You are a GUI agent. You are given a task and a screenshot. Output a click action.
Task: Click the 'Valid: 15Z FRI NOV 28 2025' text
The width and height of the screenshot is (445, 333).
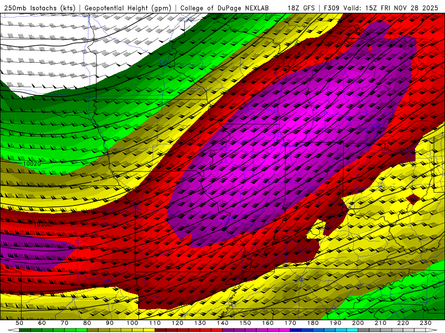(391, 8)
